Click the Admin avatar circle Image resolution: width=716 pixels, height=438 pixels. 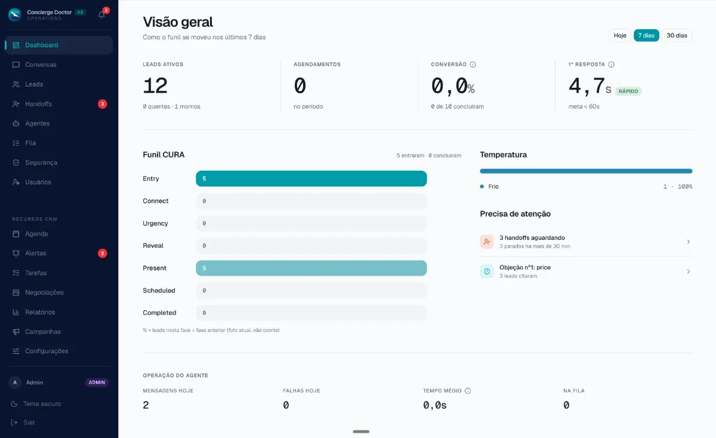pyautogui.click(x=15, y=383)
